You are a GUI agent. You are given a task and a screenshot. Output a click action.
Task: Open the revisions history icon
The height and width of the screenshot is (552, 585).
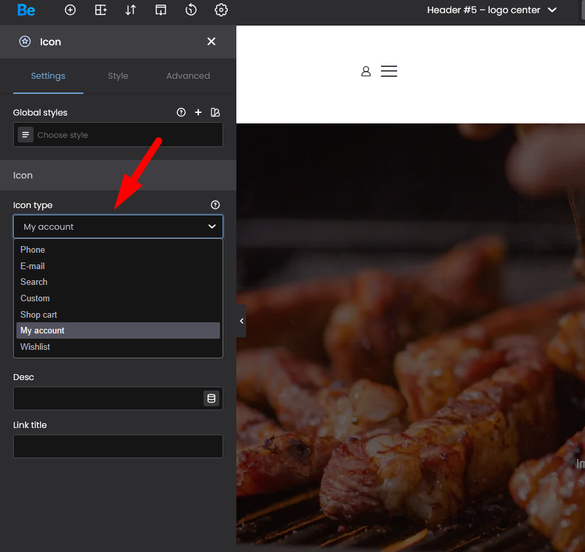(x=191, y=10)
